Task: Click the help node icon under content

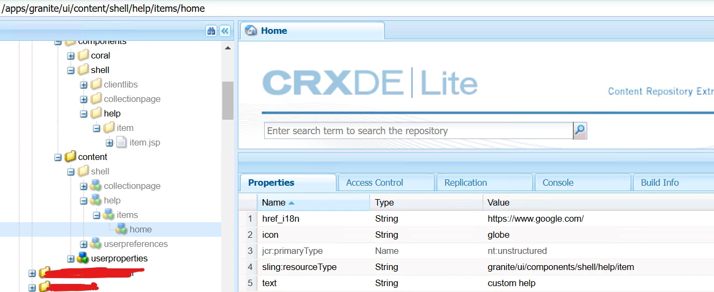Action: 96,200
